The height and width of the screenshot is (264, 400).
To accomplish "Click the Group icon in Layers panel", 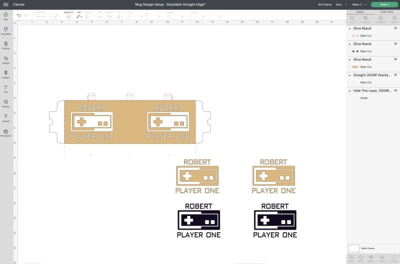I will 352,19.
